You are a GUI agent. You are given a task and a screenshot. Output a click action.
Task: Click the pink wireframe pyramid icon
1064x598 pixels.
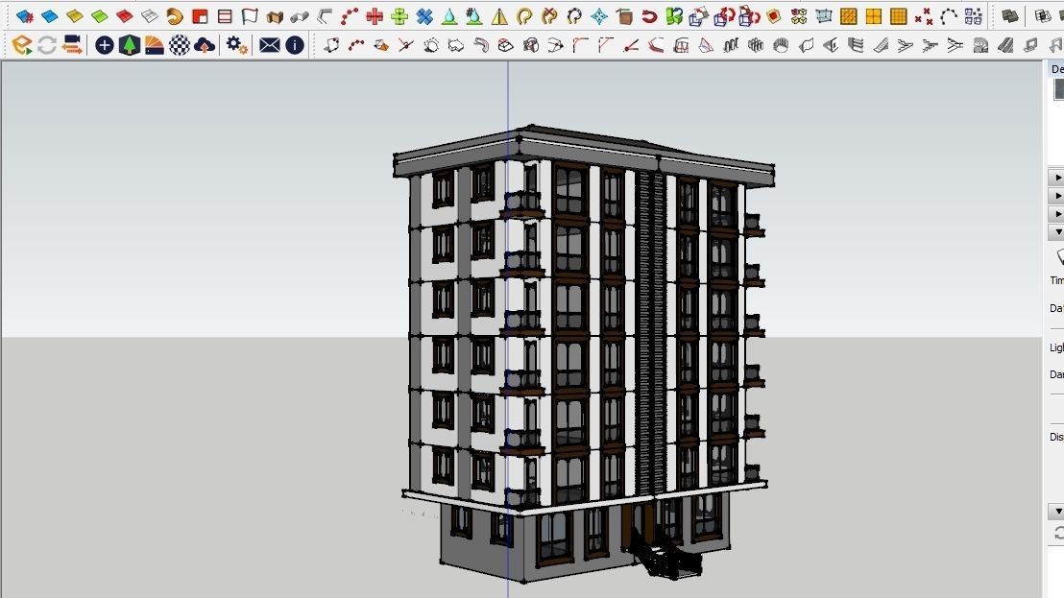(x=706, y=45)
